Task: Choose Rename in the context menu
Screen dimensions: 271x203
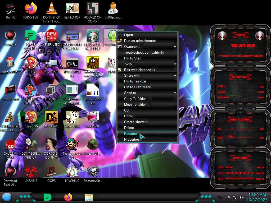Action: coord(147,133)
